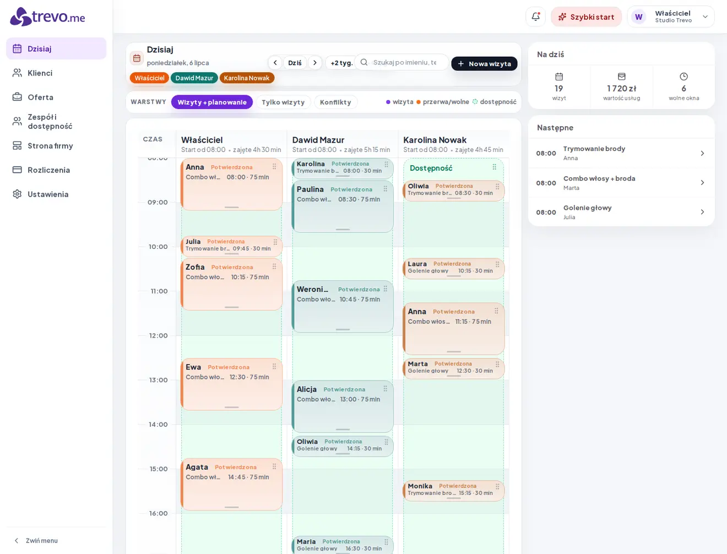This screenshot has width=727, height=554.
Task: Show the Konflikty layer
Action: 335,102
